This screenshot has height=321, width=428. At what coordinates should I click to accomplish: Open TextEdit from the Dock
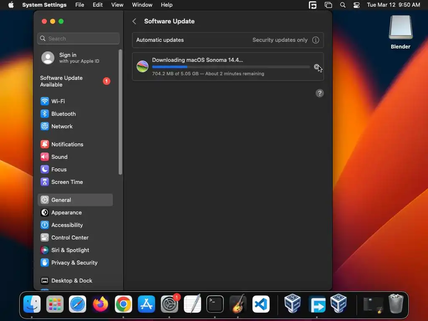(192, 304)
